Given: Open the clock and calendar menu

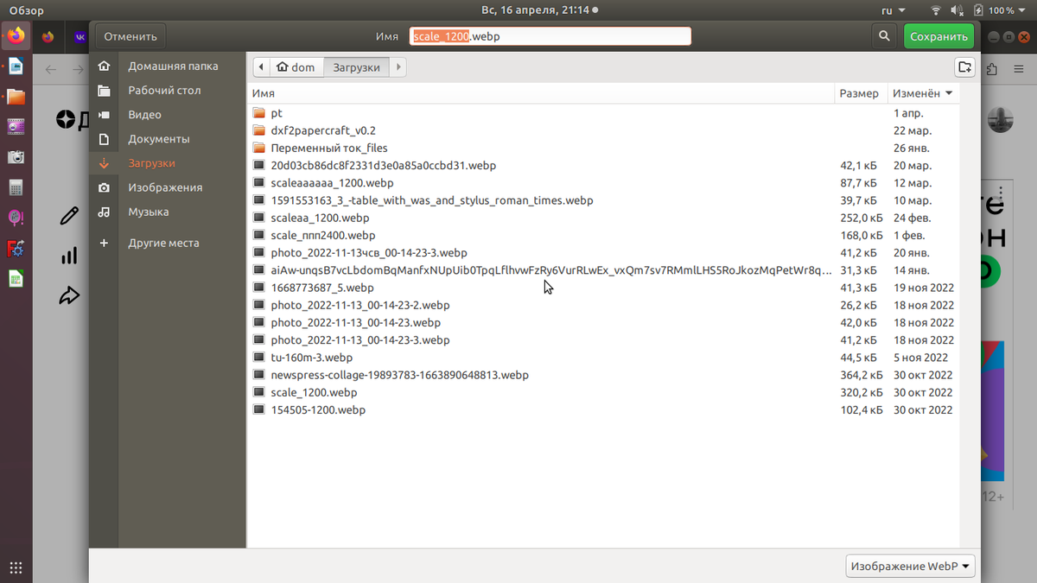Looking at the screenshot, I should click(539, 10).
